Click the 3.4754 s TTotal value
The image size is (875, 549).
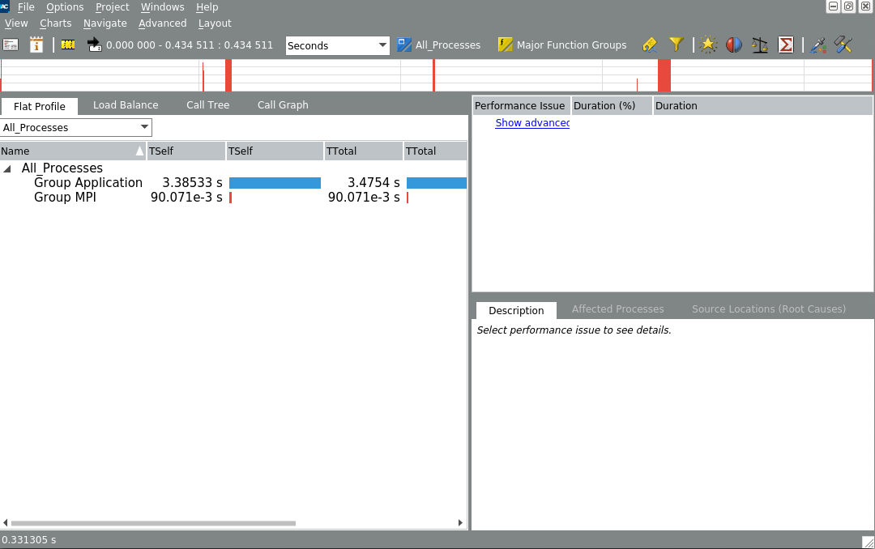coord(373,182)
